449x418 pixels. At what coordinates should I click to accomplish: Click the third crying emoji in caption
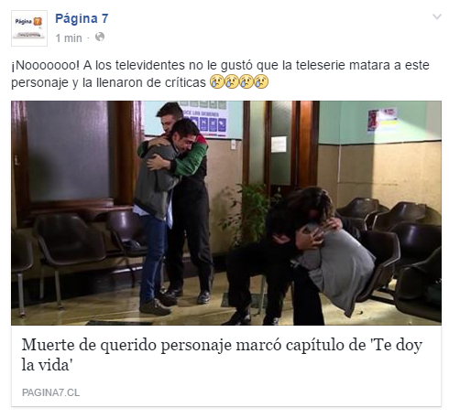246,81
